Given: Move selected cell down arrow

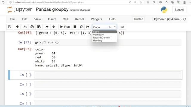Looking at the screenshot, I should pyautogui.click(x=54, y=27).
